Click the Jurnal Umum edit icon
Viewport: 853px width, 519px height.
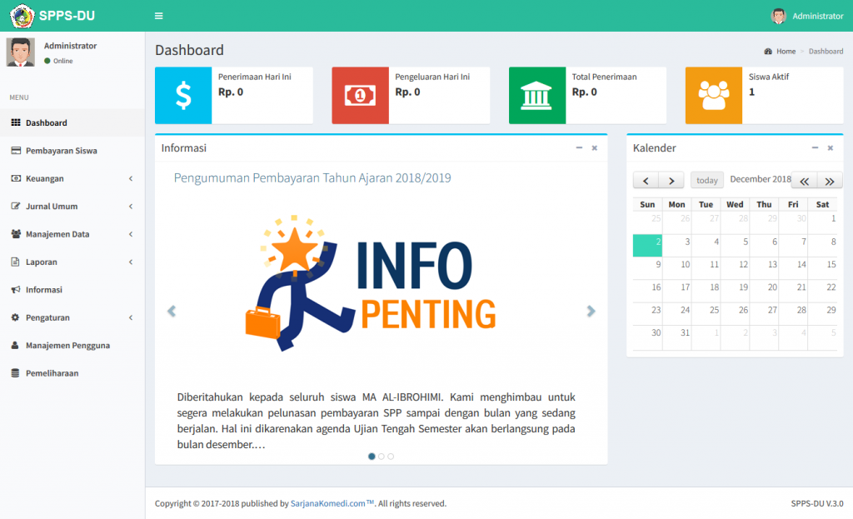[x=16, y=206]
